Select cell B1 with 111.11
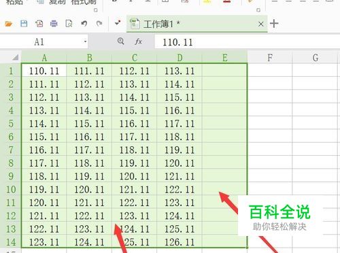 tap(89, 71)
